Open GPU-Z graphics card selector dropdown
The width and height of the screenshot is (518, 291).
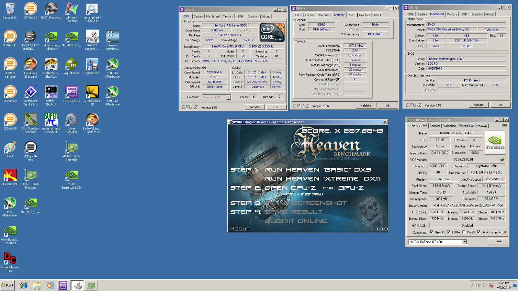464,242
